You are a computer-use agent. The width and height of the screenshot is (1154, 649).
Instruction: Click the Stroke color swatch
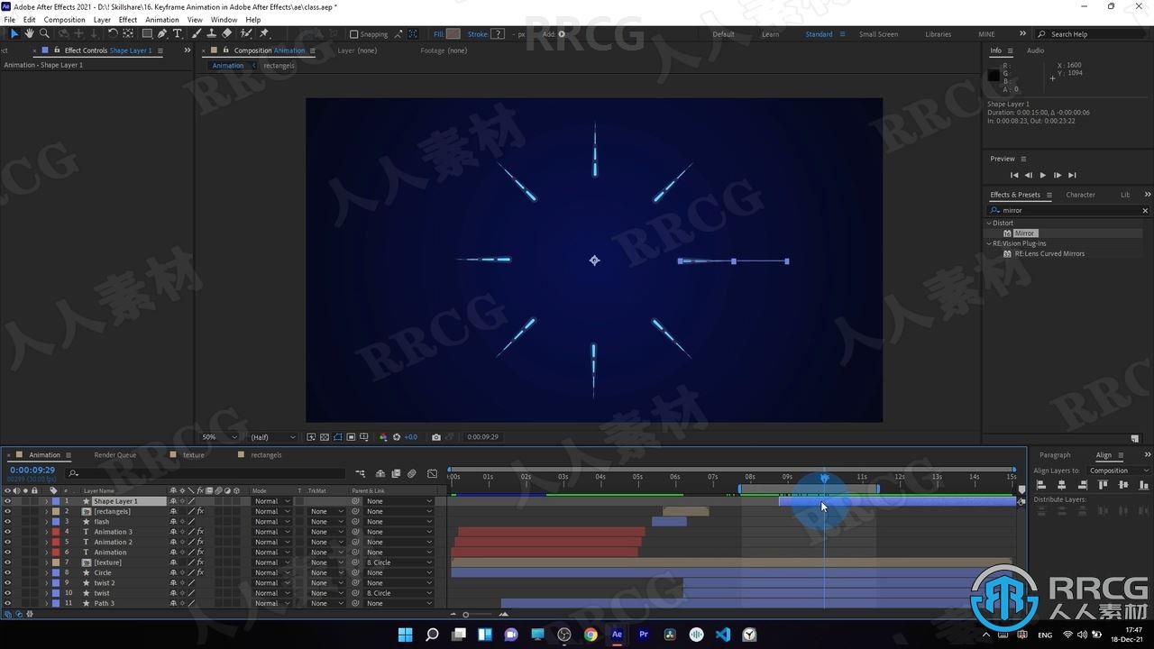click(497, 34)
